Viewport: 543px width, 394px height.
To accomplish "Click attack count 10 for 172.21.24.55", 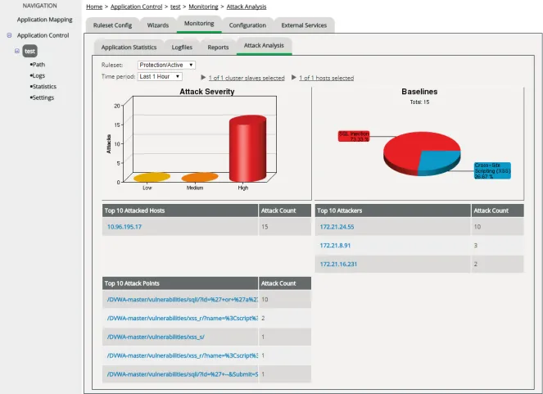I will 477,227.
